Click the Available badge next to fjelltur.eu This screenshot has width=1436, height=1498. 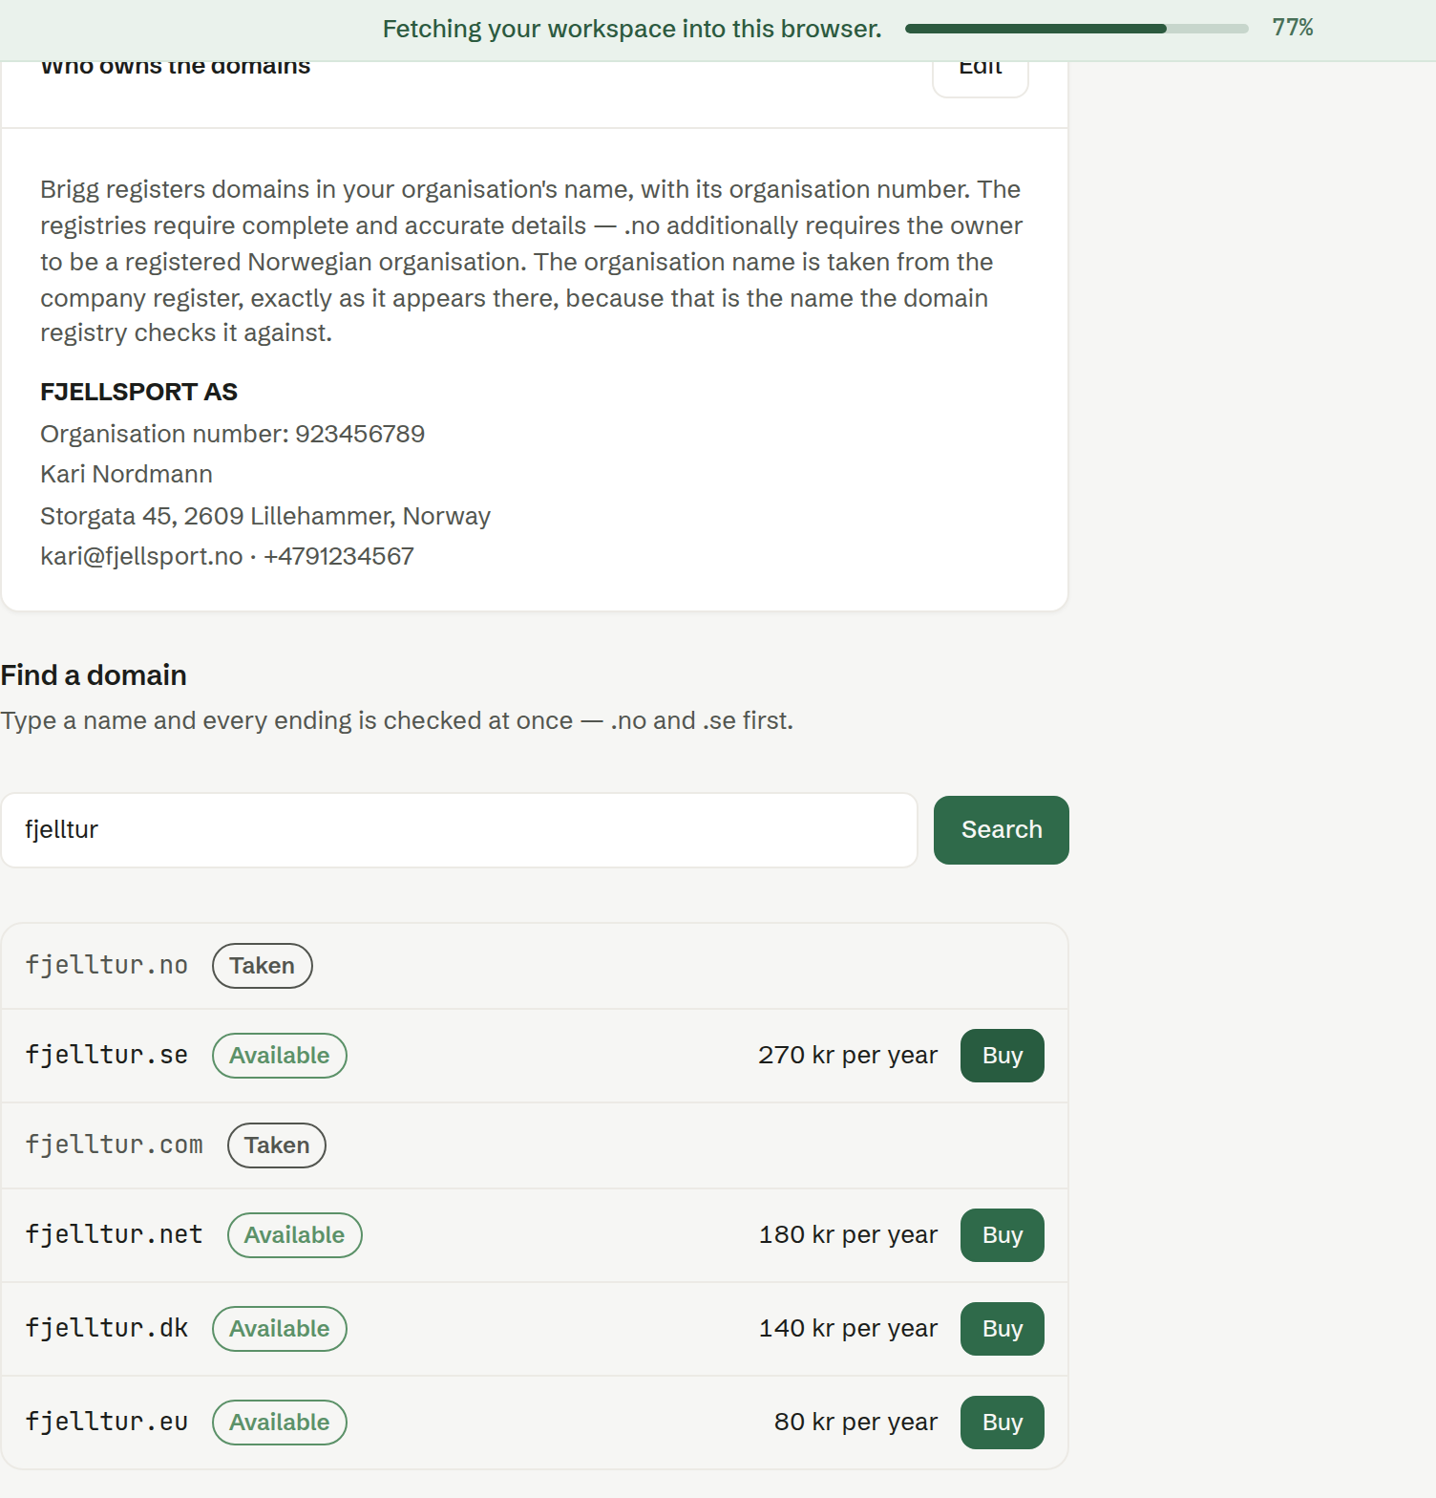point(279,1423)
